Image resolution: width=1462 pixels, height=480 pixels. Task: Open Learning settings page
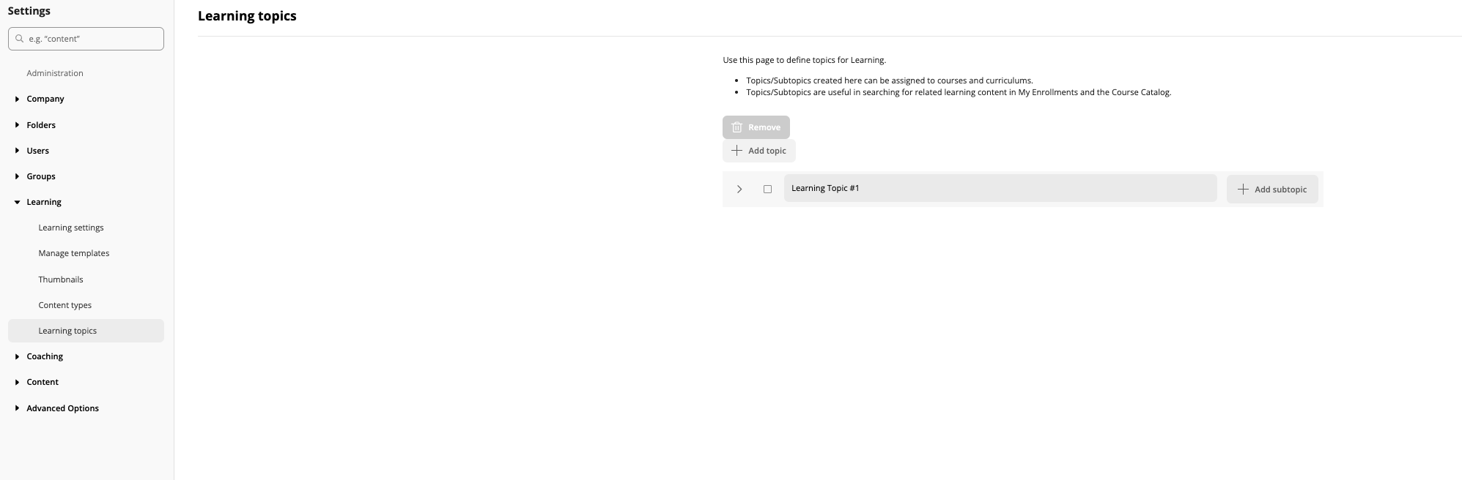(71, 228)
